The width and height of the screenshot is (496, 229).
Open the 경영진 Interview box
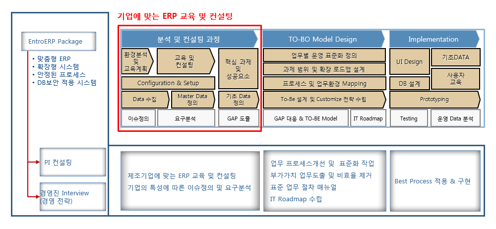pyautogui.click(x=73, y=197)
